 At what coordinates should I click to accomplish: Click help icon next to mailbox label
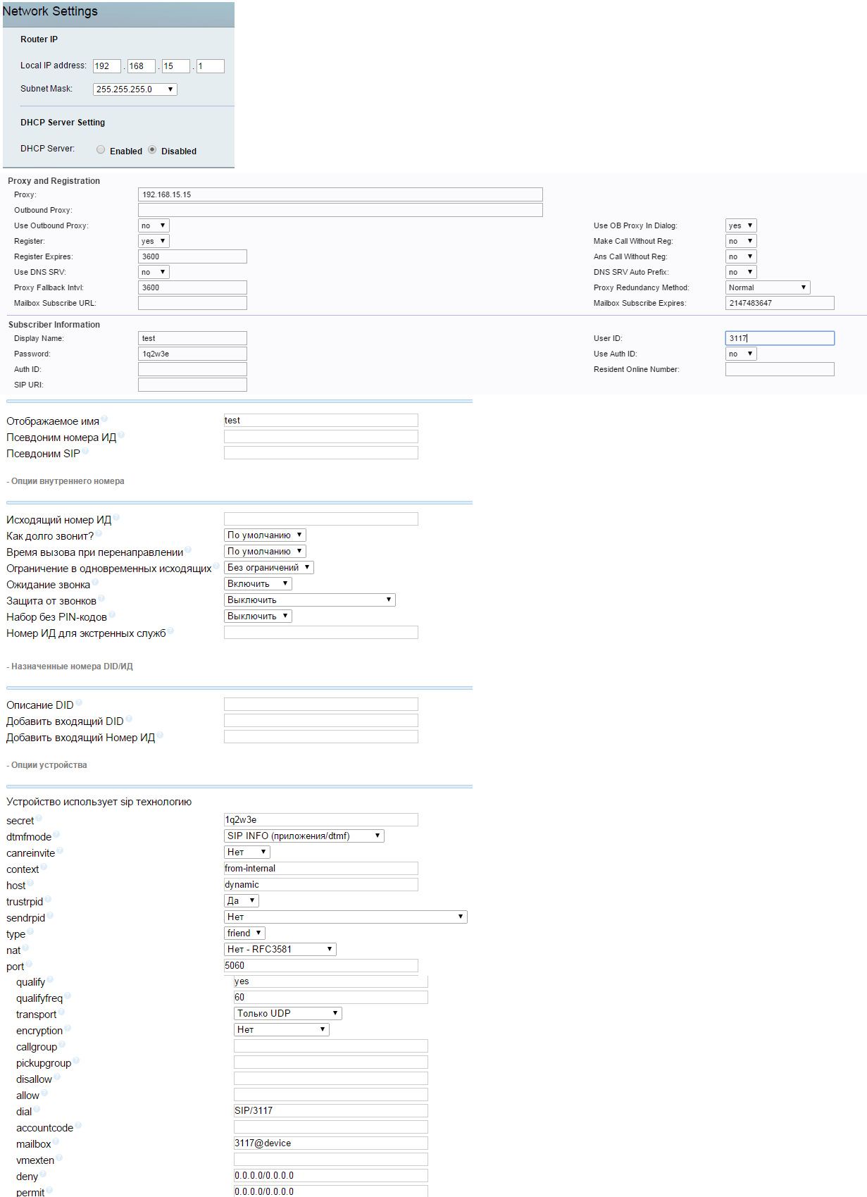pyautogui.click(x=56, y=1141)
